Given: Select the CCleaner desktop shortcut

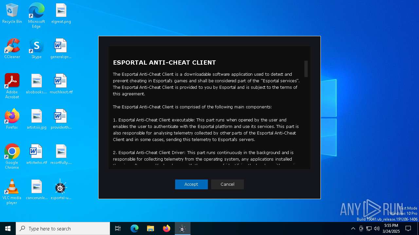Looking at the screenshot, I should coord(12,49).
